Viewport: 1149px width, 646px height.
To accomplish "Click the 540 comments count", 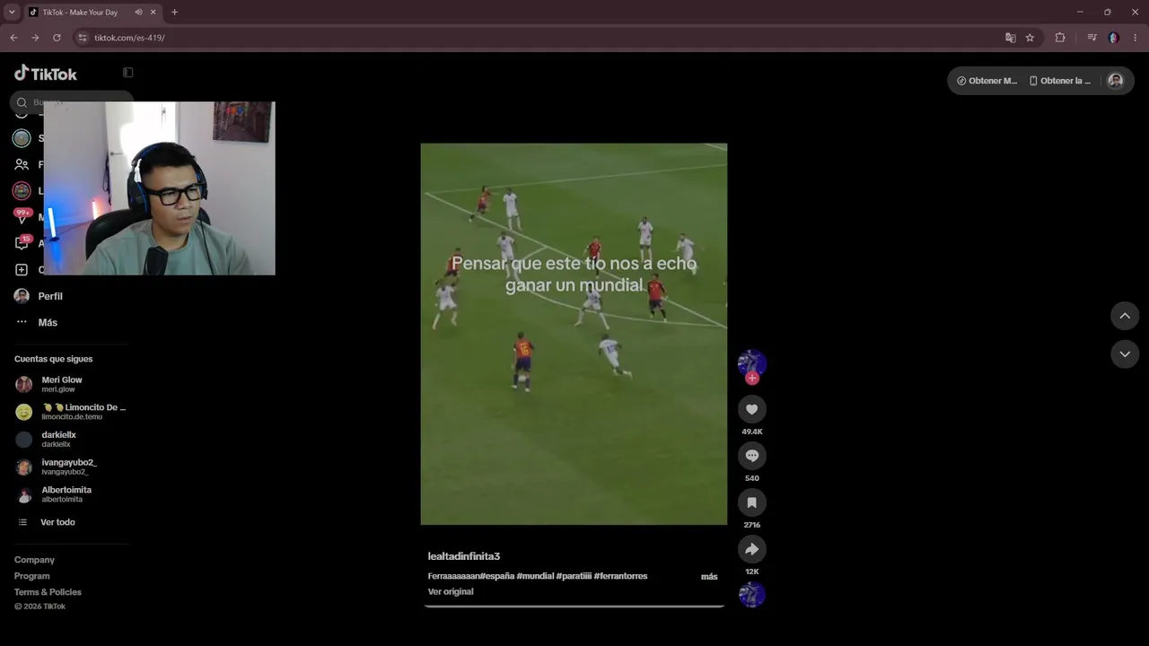I will point(752,478).
